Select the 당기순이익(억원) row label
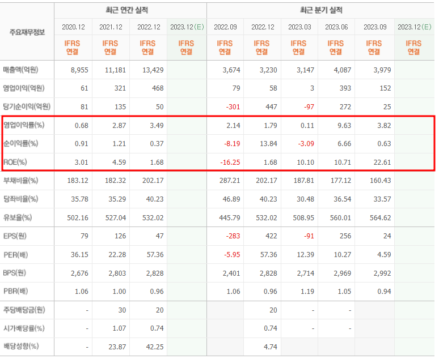 27,106
